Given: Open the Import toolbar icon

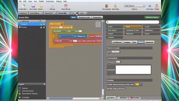Looking at the screenshot, I should coord(41,6).
